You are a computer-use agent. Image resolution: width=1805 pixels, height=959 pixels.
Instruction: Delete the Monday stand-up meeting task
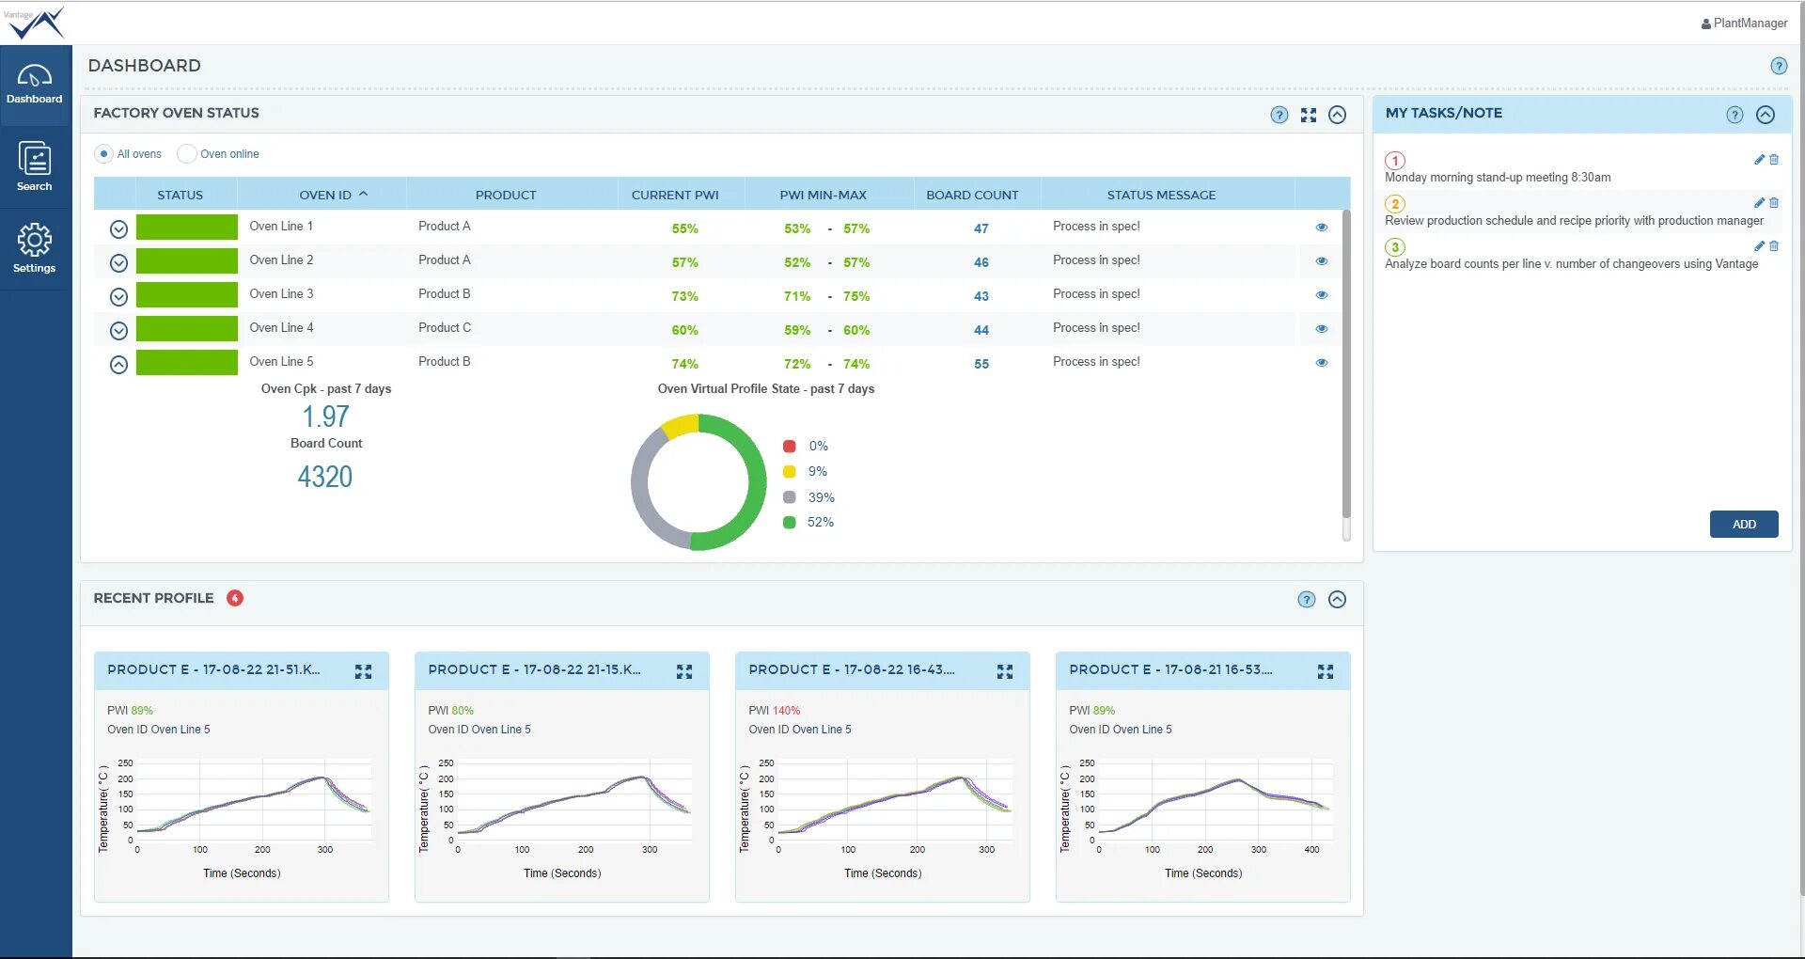(1774, 160)
